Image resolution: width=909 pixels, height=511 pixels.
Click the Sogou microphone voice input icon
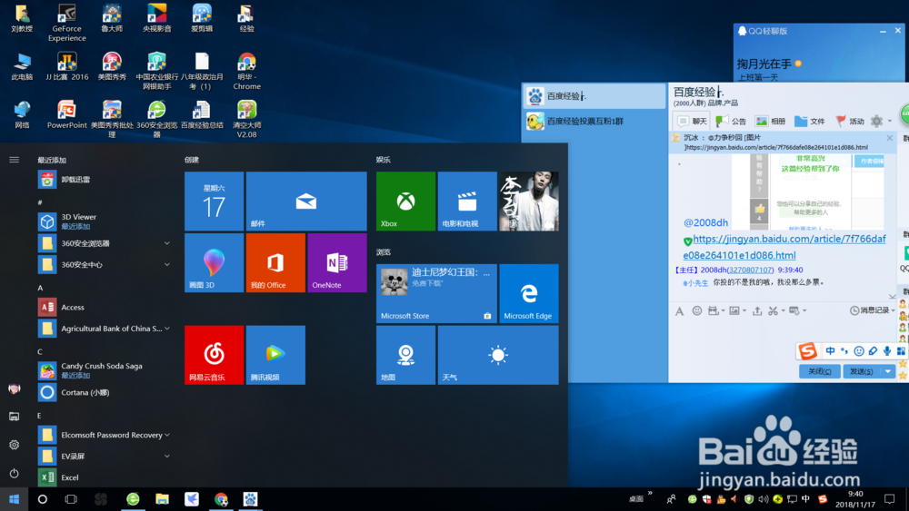(x=887, y=350)
